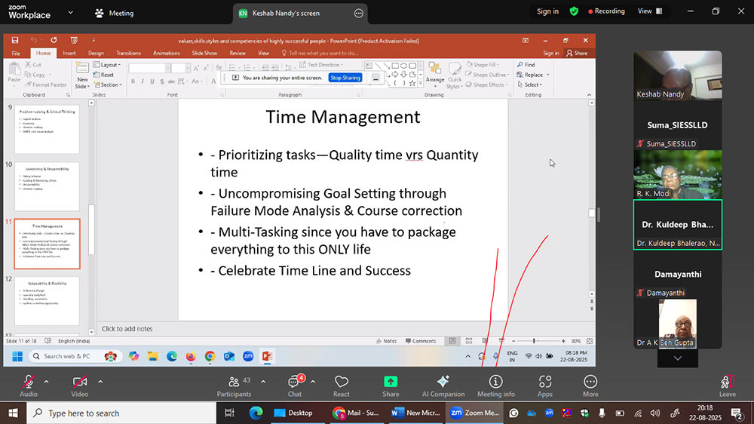The height and width of the screenshot is (424, 754).
Task: Expand Zoom audio options arrow
Action: [46, 382]
